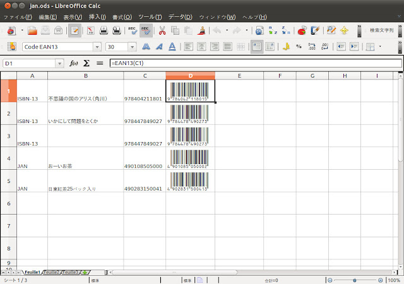Click the Copy icon
The width and height of the screenshot is (404, 284).
point(175,31)
